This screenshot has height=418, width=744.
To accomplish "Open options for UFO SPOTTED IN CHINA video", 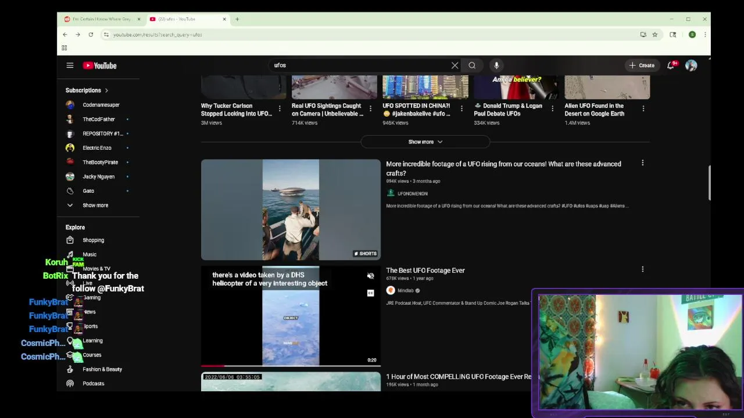I will coord(462,109).
